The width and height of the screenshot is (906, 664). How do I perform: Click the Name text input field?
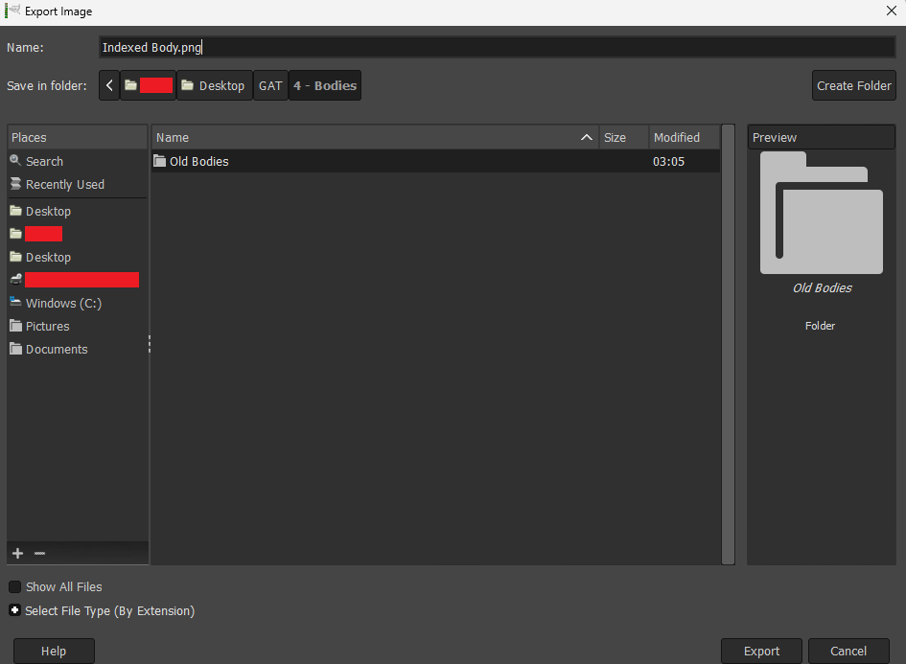(x=497, y=47)
